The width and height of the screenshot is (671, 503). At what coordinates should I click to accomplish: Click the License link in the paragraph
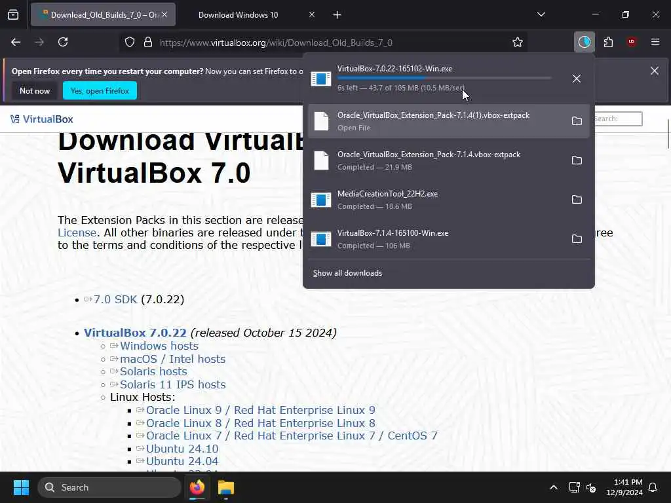[77, 233]
